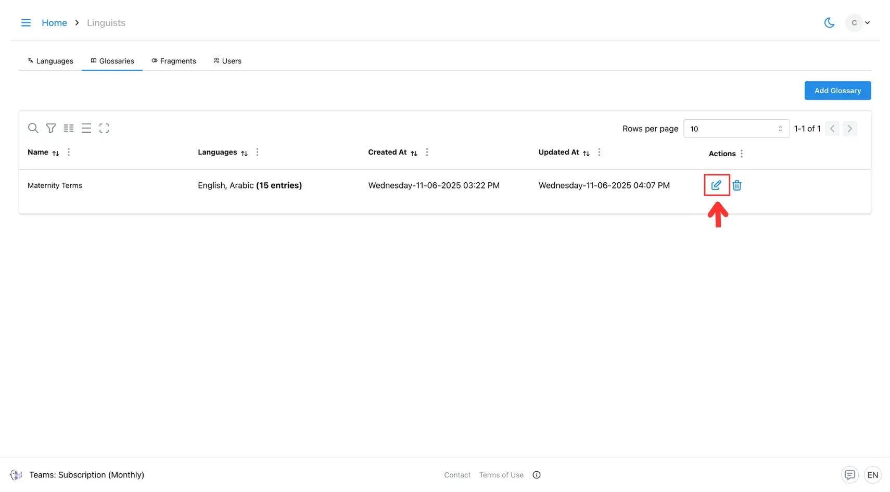Open the chat feedback icon
Viewport: 890px width, 492px height.
(x=849, y=475)
